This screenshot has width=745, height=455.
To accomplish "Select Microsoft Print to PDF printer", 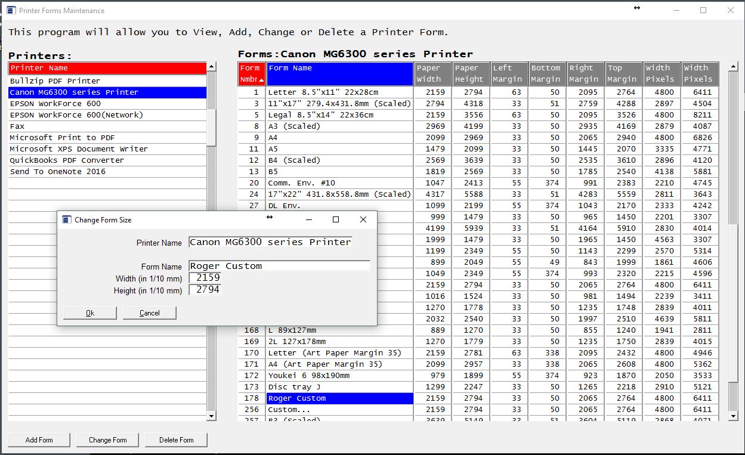I will pos(107,138).
